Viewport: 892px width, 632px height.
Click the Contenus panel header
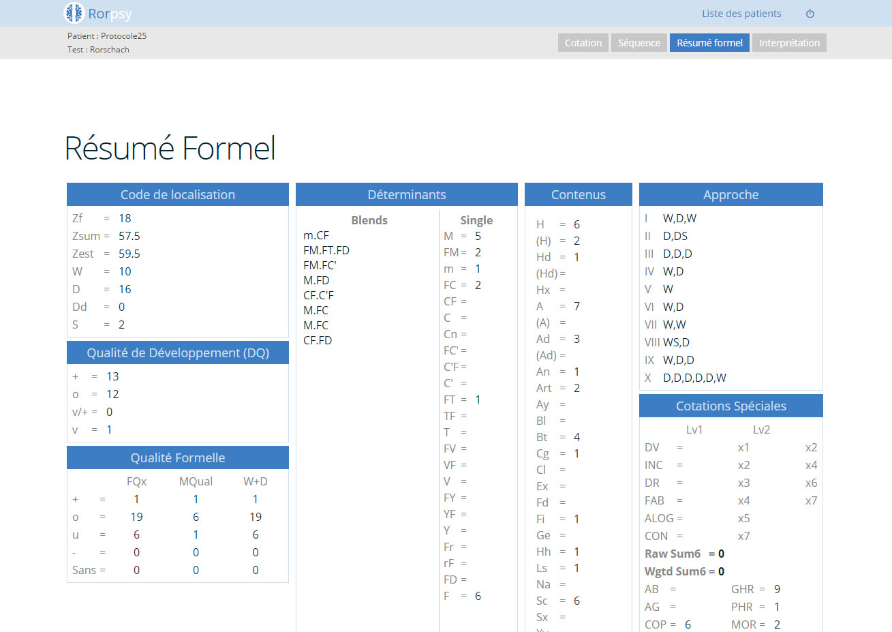pyautogui.click(x=579, y=194)
